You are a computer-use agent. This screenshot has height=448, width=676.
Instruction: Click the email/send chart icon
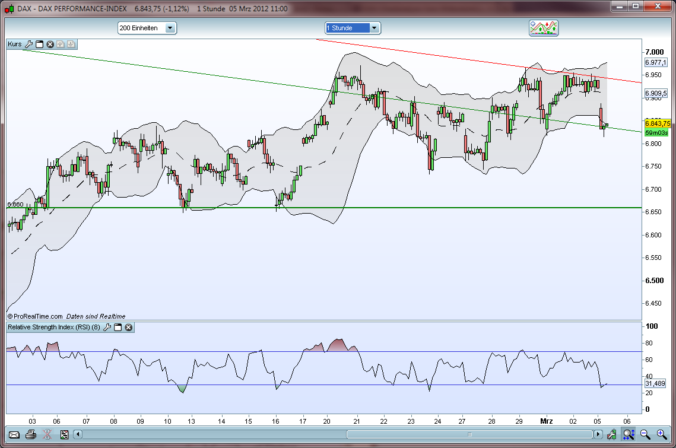coord(14,434)
